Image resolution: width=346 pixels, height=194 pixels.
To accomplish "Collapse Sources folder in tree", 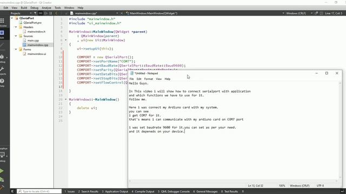I will click(16, 36).
